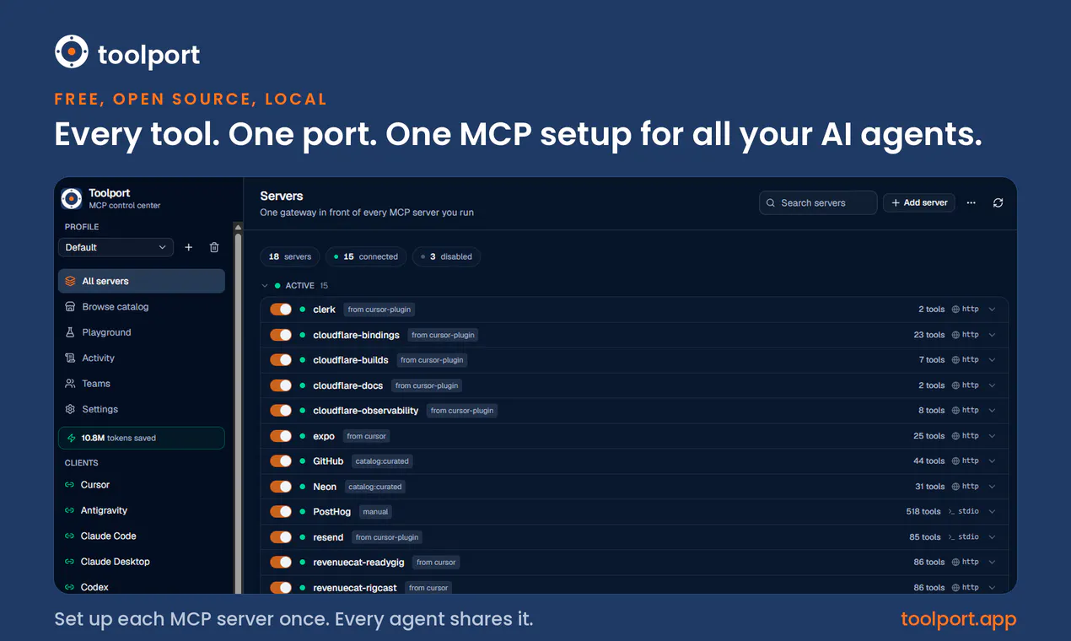Viewport: 1071px width, 641px height.
Task: Click the people icon for Teams
Action: (x=70, y=384)
